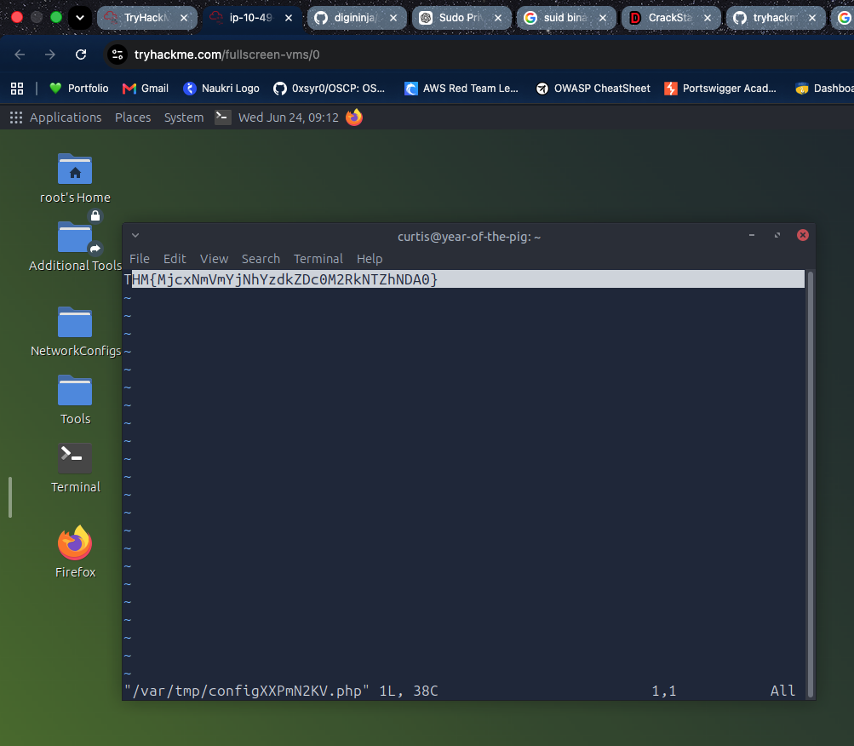Open the Naukri Logo bookmark

click(221, 89)
